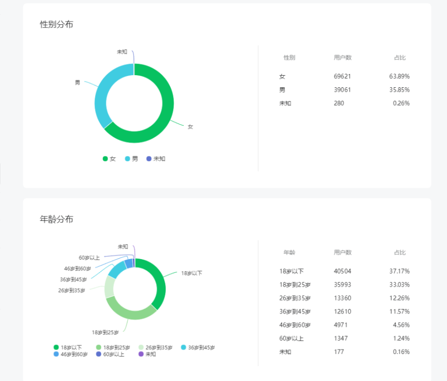Click the percentage 33.03%

[399, 285]
